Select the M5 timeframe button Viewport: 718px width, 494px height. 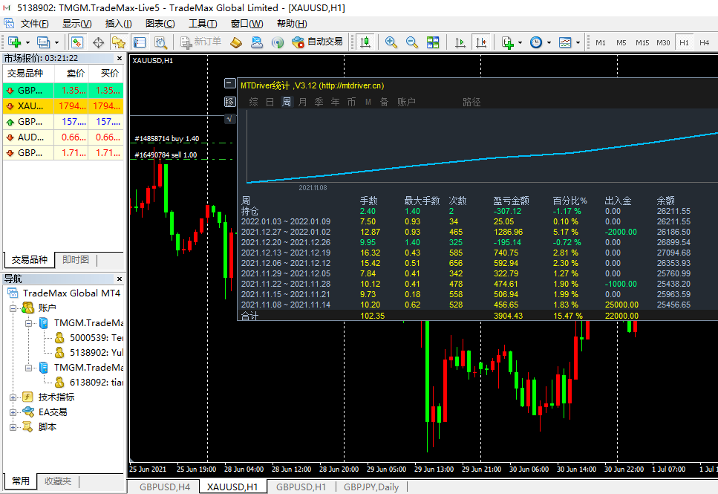pyautogui.click(x=621, y=42)
